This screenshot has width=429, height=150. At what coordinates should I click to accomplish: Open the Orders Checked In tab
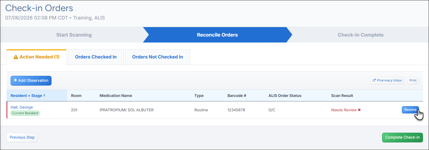(96, 57)
